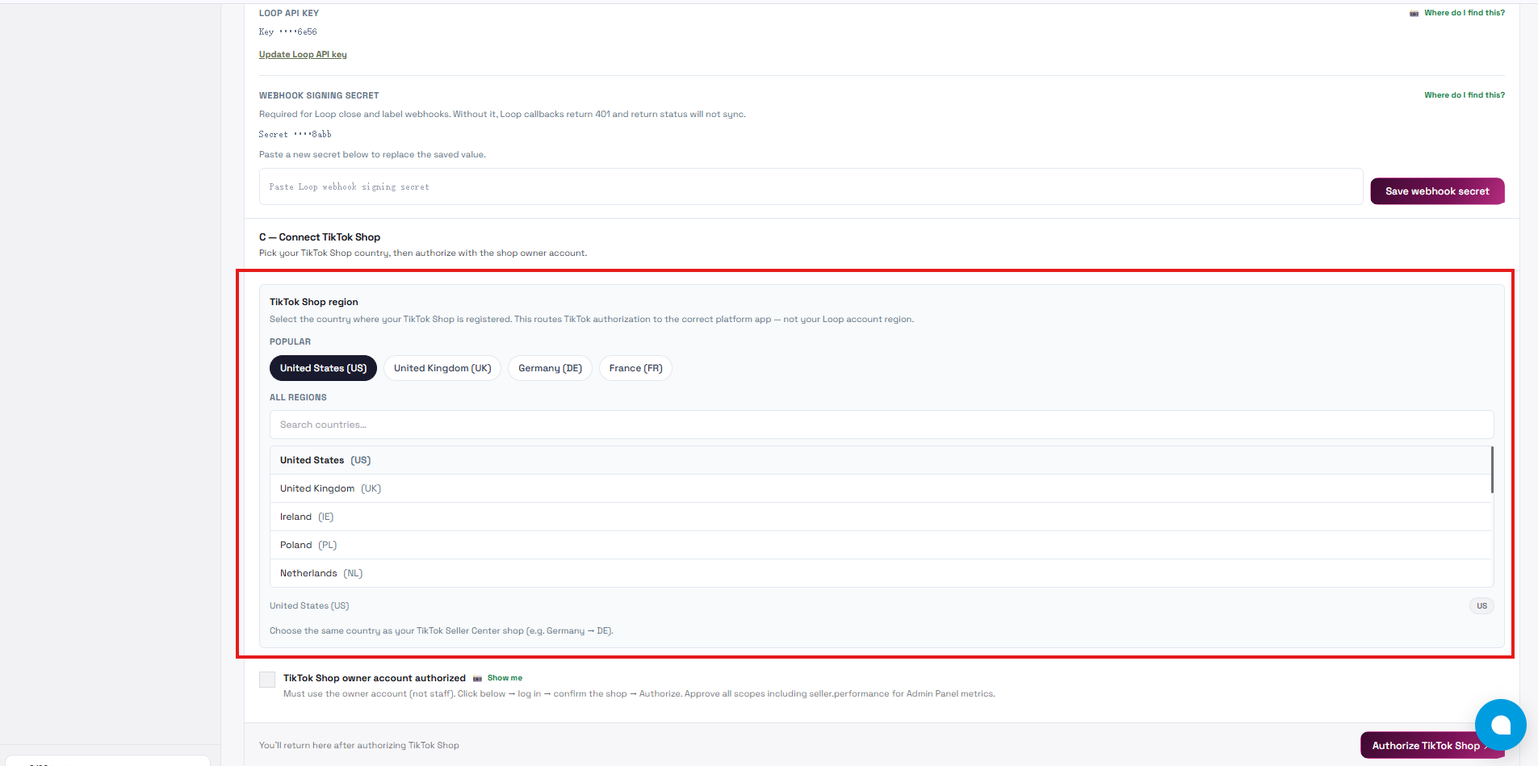Choose United States (US) in region list

click(x=880, y=460)
